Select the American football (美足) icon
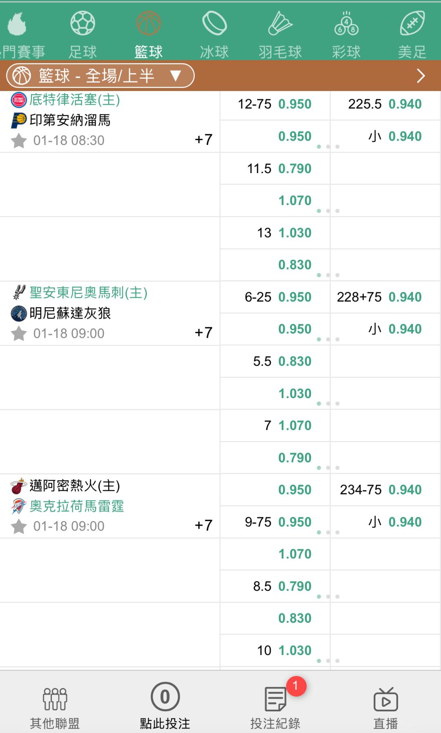The height and width of the screenshot is (733, 441). 412,24
